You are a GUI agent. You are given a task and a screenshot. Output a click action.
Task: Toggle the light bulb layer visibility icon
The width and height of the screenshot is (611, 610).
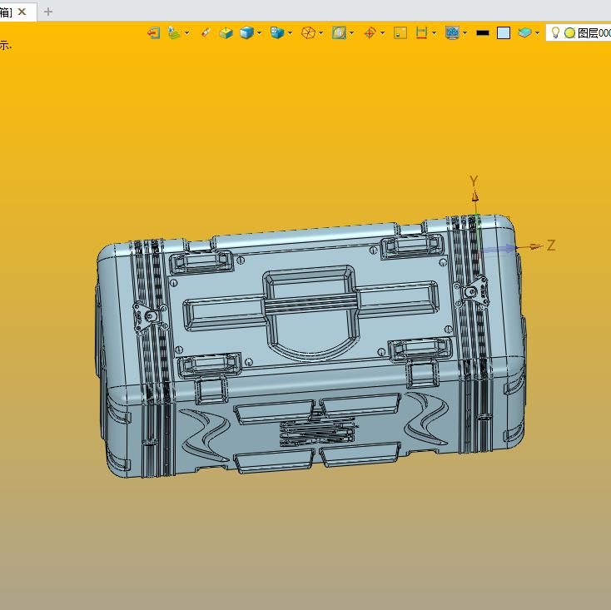[556, 32]
